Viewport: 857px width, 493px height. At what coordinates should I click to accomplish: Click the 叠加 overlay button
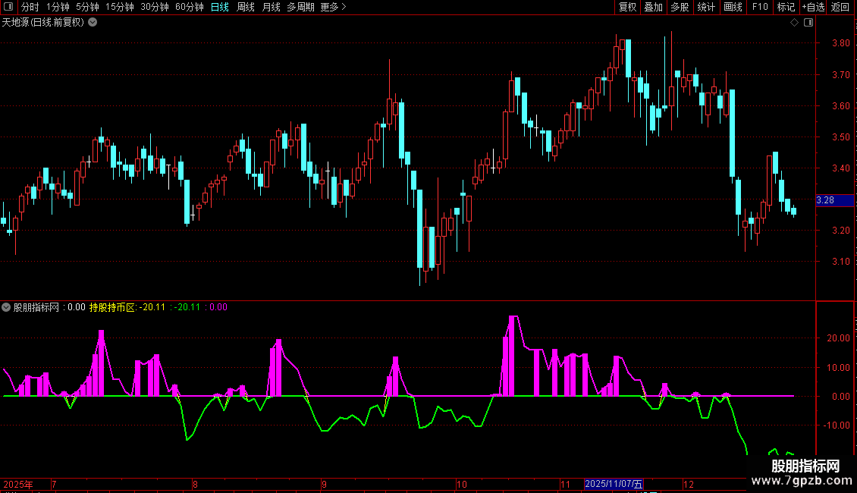click(654, 7)
